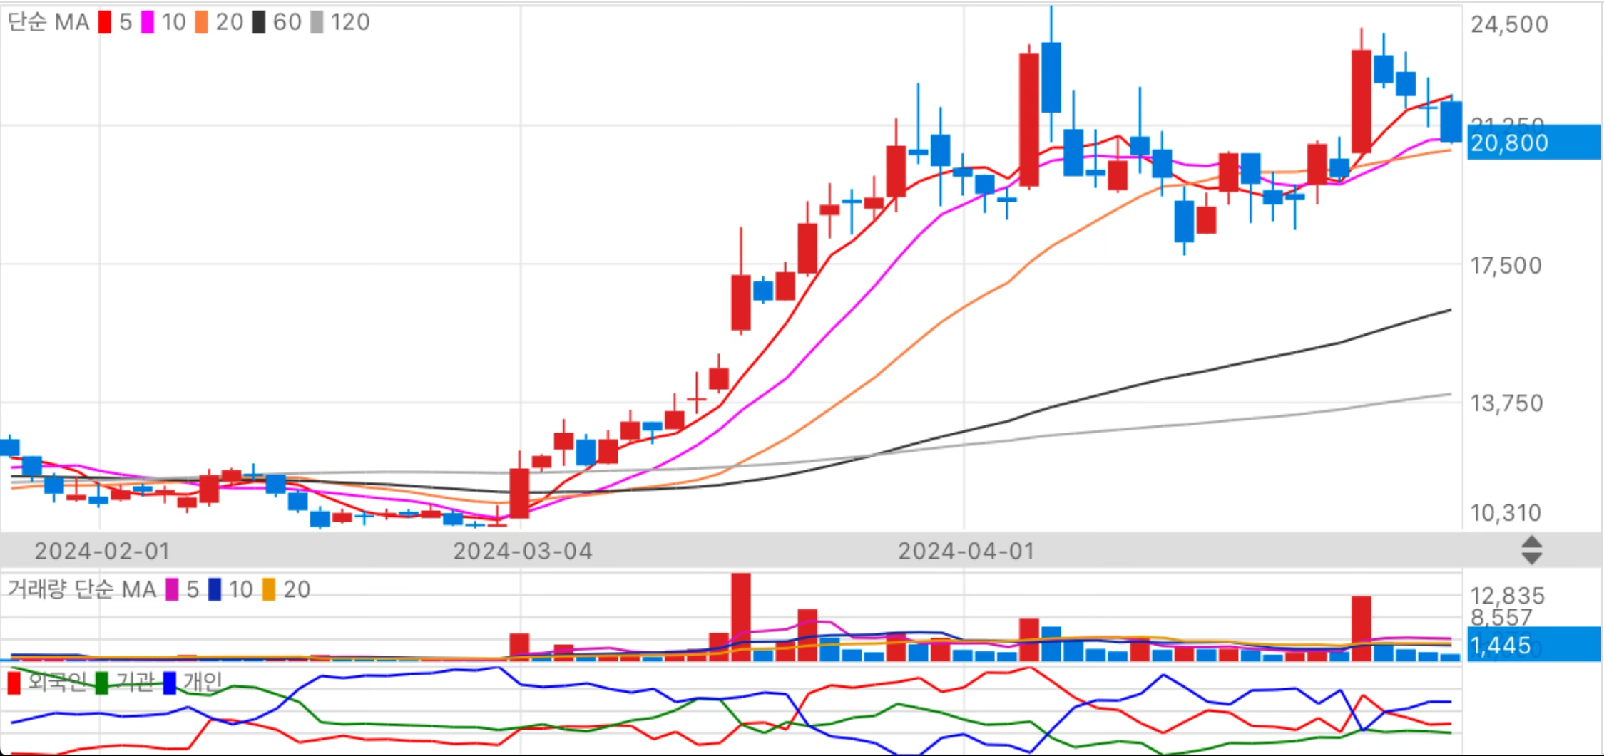Click the orange MA 20 legend swatch

click(202, 22)
